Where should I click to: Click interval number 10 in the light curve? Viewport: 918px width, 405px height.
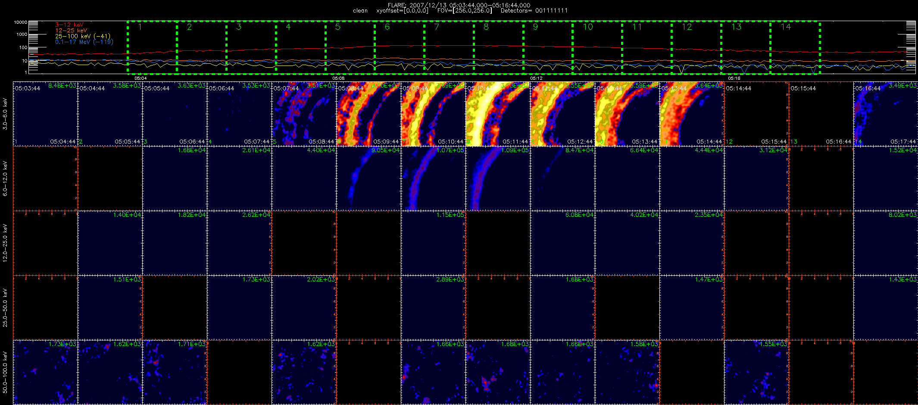pos(588,27)
